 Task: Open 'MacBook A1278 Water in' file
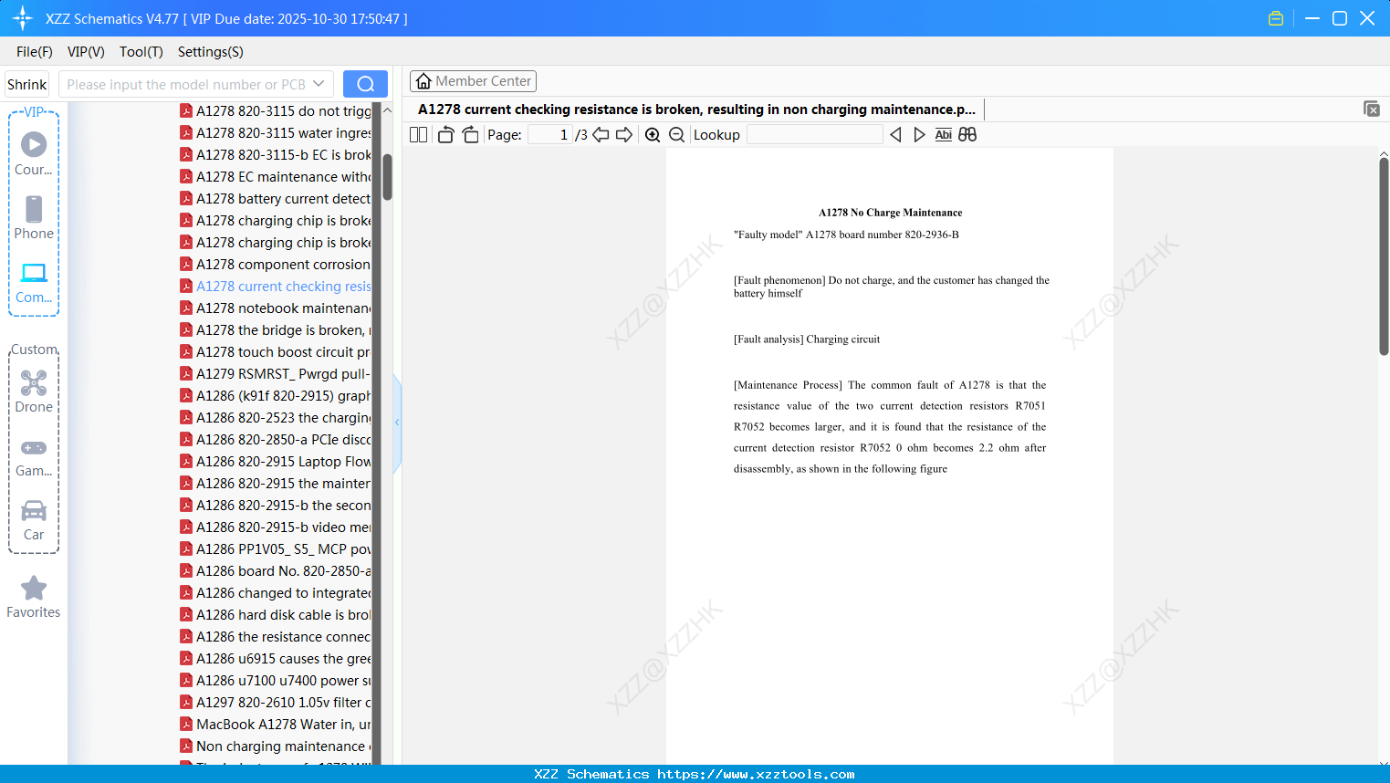point(276,725)
